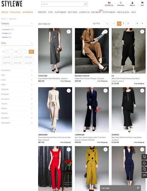Open the Knitwear menu

click(x=96, y=12)
